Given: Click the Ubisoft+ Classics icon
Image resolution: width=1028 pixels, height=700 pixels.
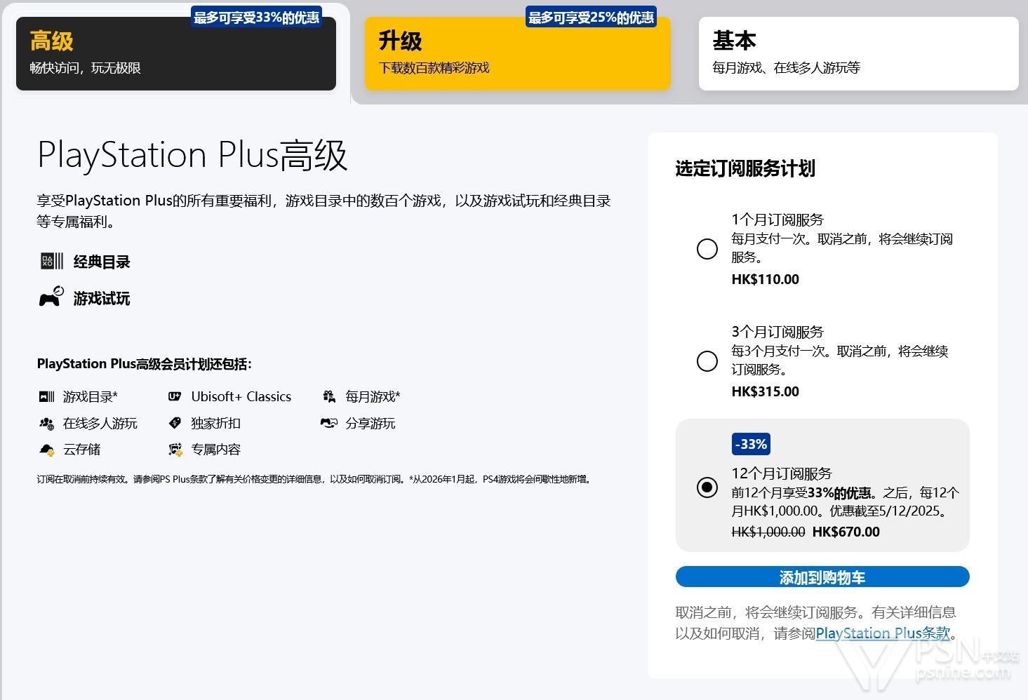Looking at the screenshot, I should (x=175, y=397).
